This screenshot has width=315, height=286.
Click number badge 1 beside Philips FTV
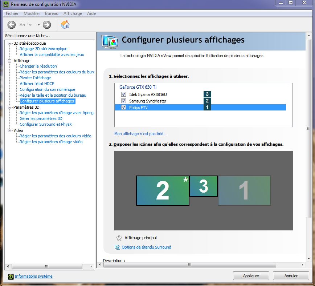point(207,108)
